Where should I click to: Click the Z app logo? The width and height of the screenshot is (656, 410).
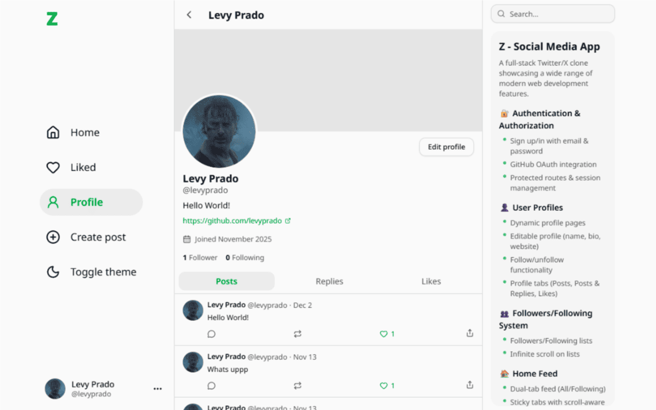click(52, 19)
